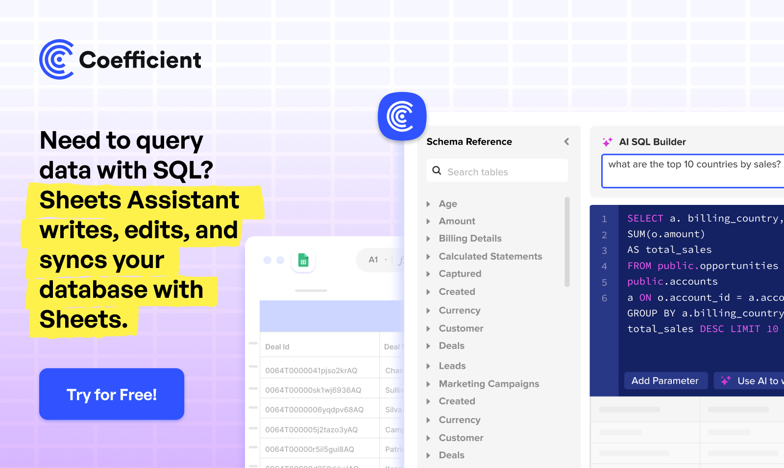The width and height of the screenshot is (784, 468).
Task: Expand the Leads table
Action: [x=428, y=366]
